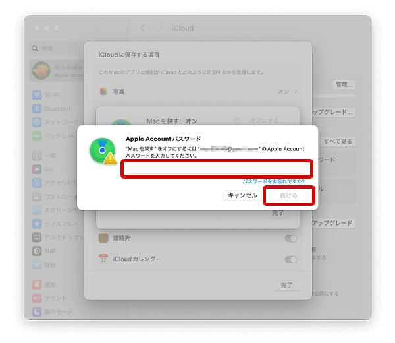Open サウンド settings in sidebar
This screenshot has width=395, height=343.
49,298
